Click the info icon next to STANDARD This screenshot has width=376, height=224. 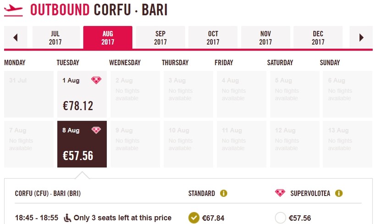pyautogui.click(x=224, y=193)
